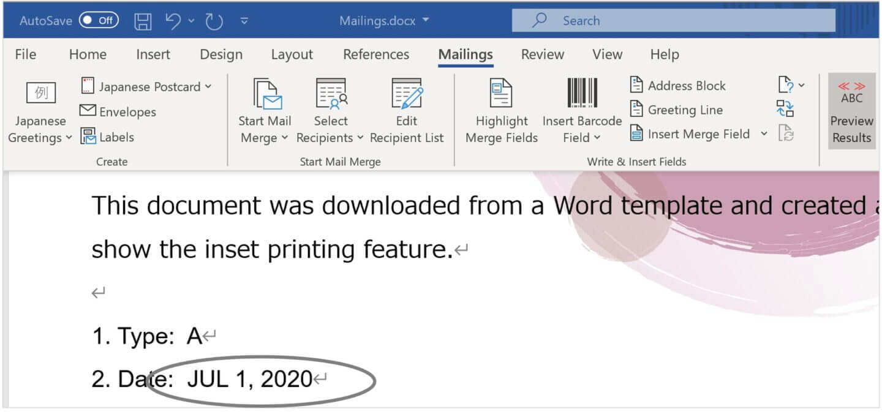Expand the Insert Merge Field dropdown
The height and width of the screenshot is (417, 882).
(x=763, y=133)
